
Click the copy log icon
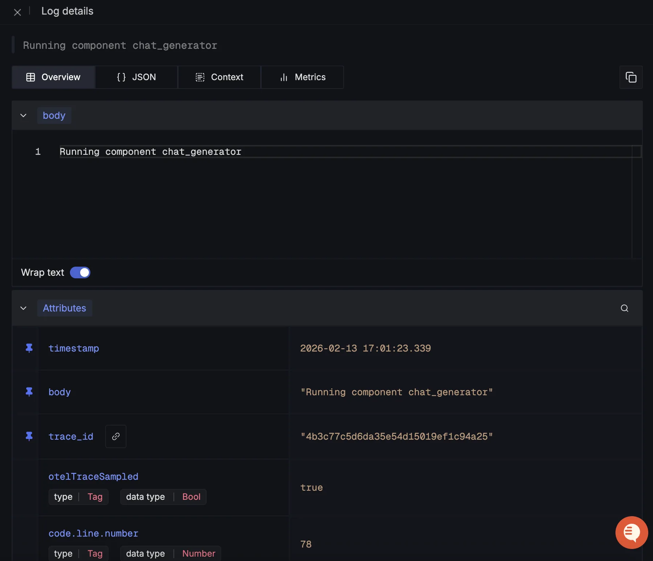(631, 77)
